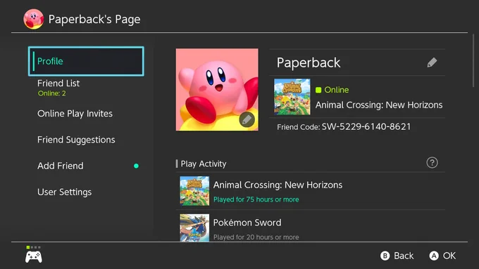Click the B Back button icon

pos(385,256)
